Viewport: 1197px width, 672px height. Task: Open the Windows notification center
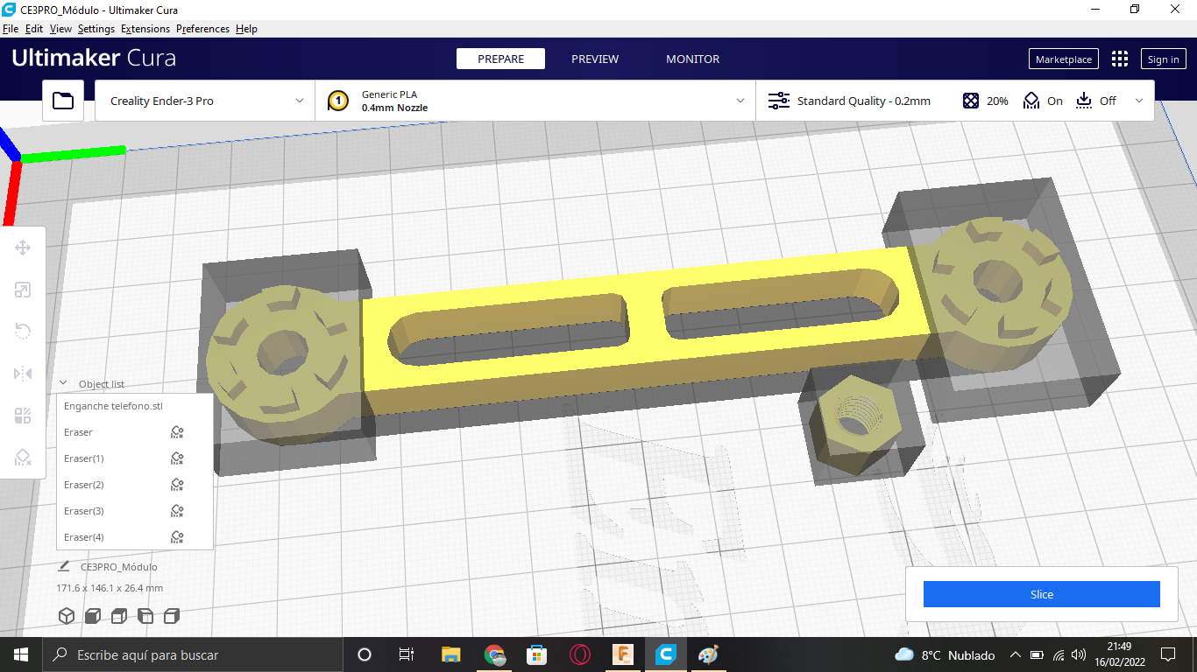1167,654
